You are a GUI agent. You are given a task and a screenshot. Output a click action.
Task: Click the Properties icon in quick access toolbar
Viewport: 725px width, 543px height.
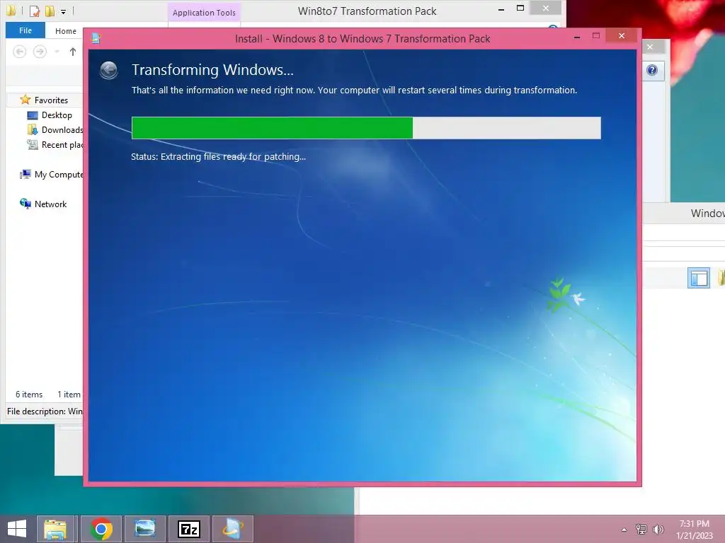pyautogui.click(x=34, y=10)
